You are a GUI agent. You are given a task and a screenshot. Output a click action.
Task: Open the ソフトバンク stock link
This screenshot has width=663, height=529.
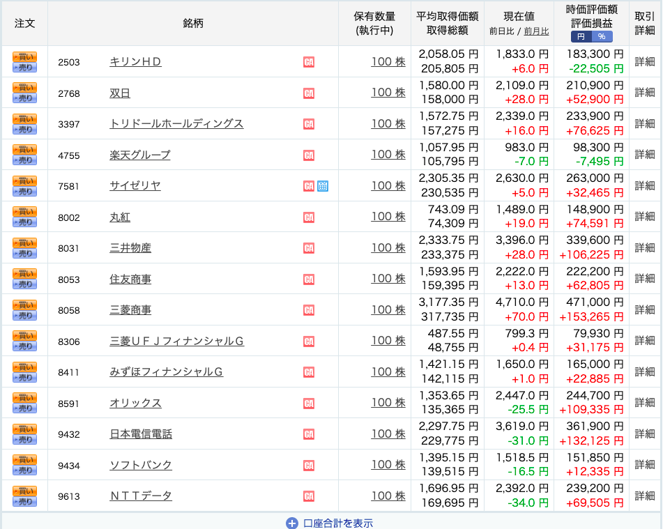pos(141,465)
